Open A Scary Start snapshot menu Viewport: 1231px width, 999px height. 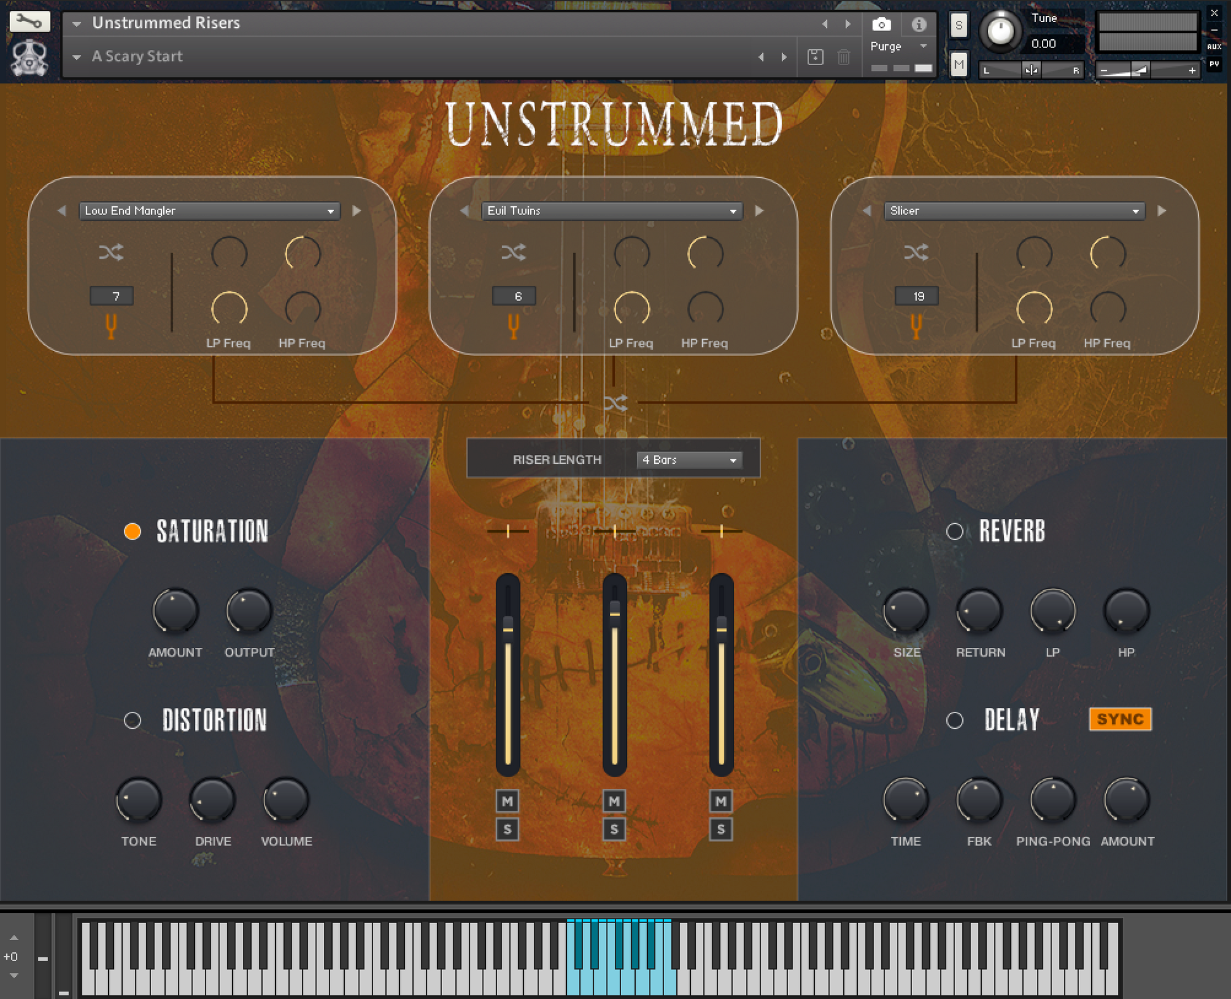click(x=137, y=56)
